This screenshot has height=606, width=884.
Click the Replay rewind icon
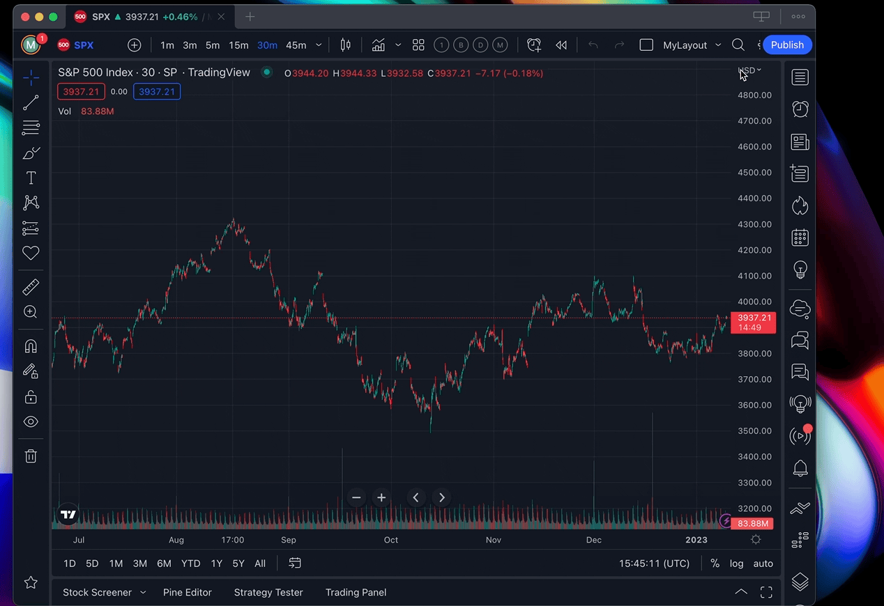(x=561, y=45)
